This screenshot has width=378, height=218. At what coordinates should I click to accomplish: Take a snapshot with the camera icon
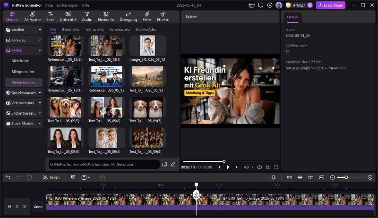point(259,167)
